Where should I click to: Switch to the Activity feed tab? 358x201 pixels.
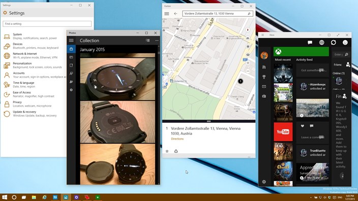(304, 60)
